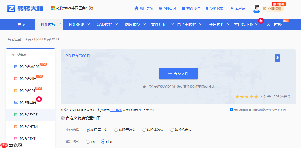Click the flame icon beside 热门导航
The image size is (301, 148).
click(x=136, y=8)
